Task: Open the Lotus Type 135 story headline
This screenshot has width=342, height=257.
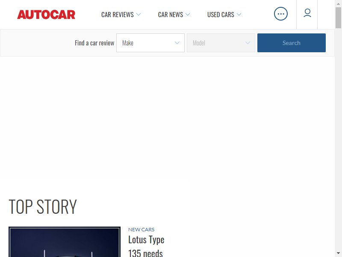Action: 146,246
